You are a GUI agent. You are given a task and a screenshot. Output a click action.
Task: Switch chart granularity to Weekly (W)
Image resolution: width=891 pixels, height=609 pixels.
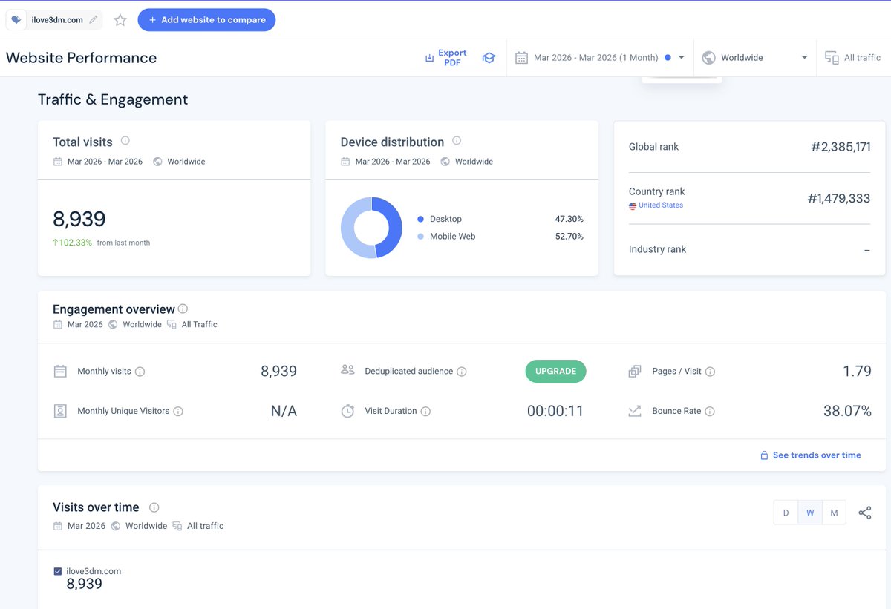(x=810, y=513)
